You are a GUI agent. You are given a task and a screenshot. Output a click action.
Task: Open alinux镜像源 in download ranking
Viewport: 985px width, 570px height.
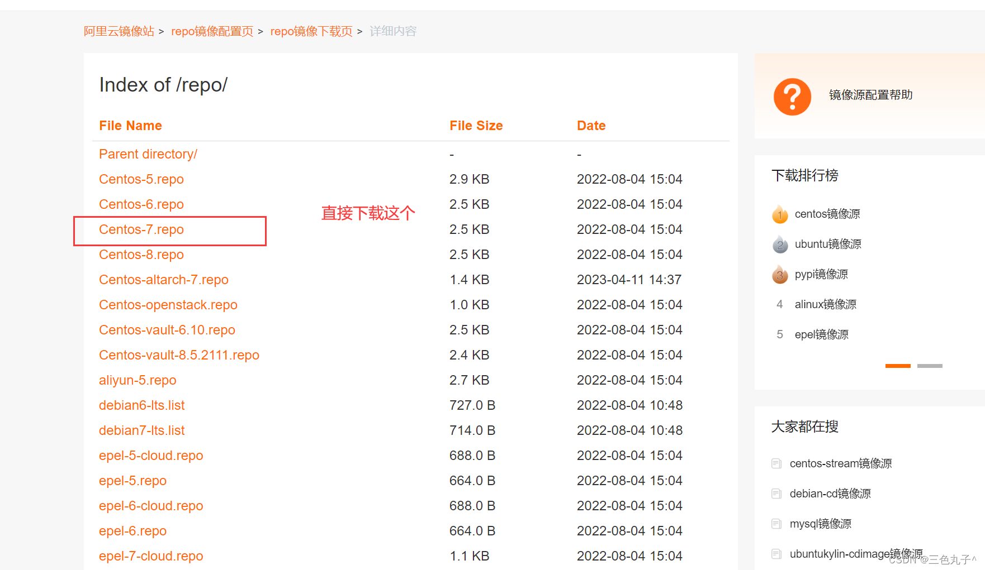tap(826, 304)
